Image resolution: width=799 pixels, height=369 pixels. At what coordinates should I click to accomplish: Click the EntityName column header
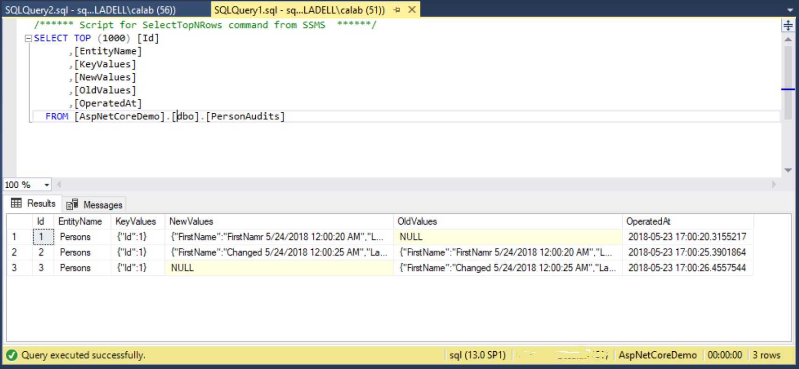pyautogui.click(x=82, y=221)
